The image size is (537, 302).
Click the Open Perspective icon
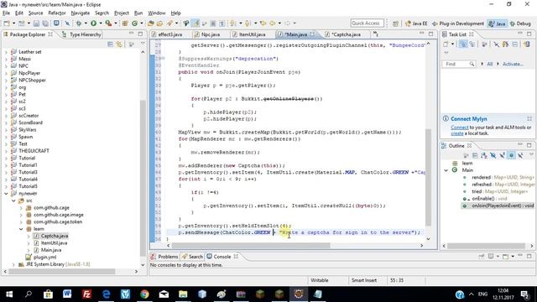[395, 23]
